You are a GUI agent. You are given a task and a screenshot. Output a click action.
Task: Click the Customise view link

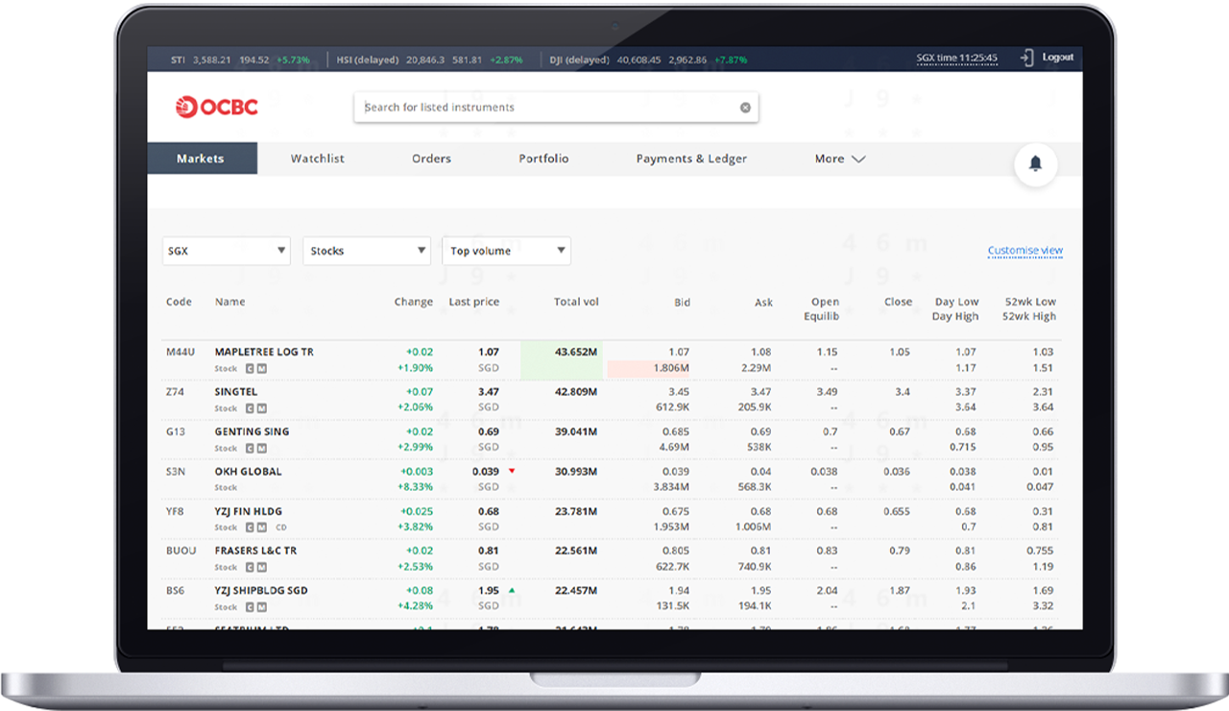pos(1025,251)
